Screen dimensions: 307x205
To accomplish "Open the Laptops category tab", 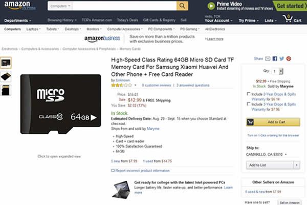I will 33,29.
